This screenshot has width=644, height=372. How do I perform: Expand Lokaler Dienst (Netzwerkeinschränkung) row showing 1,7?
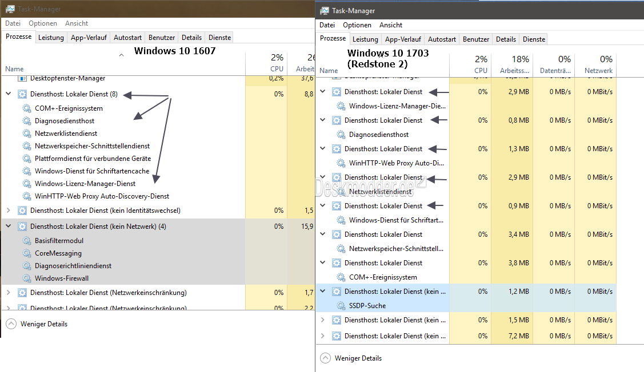(x=8, y=293)
